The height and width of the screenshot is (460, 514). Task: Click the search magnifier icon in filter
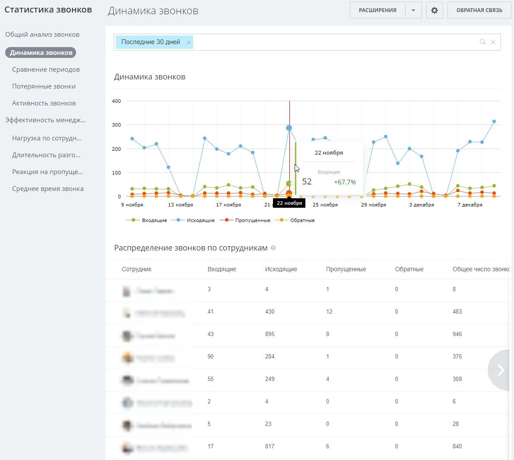(482, 42)
